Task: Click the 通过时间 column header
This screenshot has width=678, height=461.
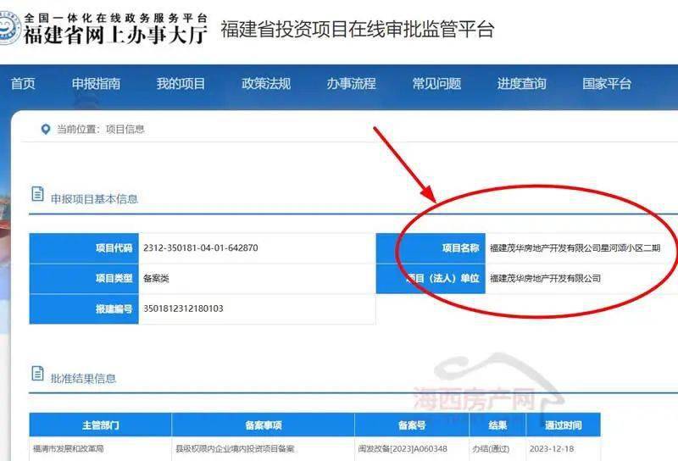Action: tap(564, 425)
